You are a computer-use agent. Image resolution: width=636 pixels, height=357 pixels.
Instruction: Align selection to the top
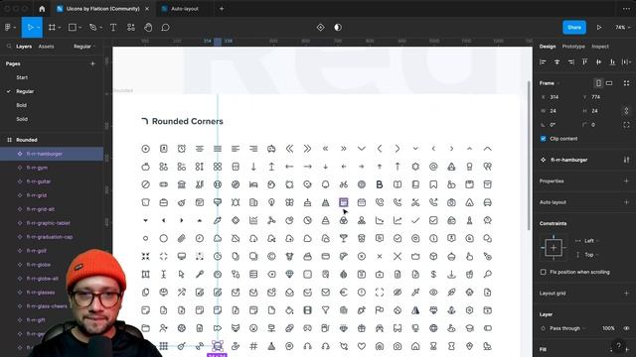(x=584, y=61)
